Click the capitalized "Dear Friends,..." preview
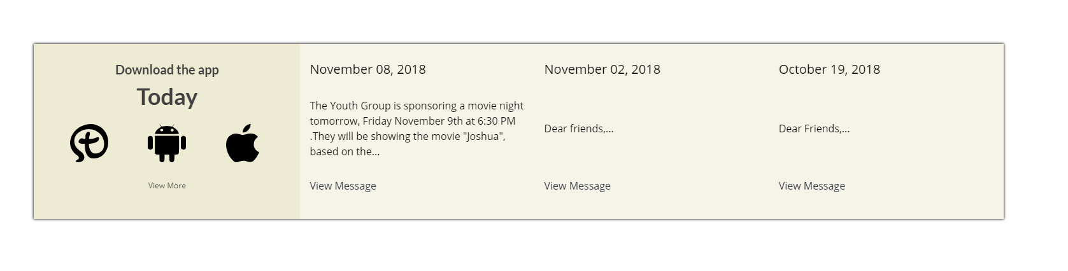Viewport: 1068px width, 271px height. (814, 129)
